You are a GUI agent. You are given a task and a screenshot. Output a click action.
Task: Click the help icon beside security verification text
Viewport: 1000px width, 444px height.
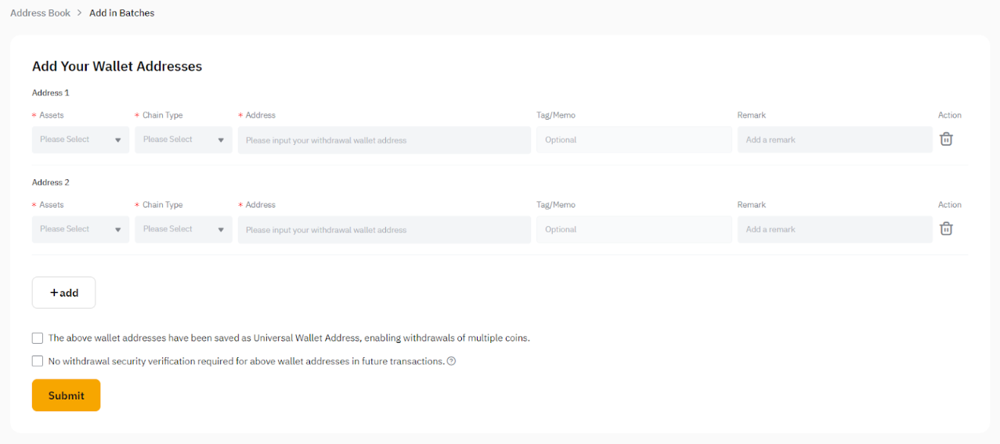point(451,362)
